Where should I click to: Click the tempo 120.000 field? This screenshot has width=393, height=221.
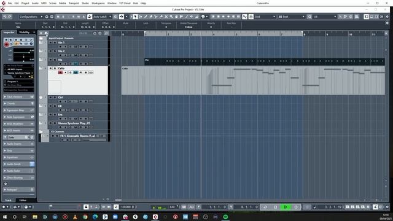tap(126, 207)
